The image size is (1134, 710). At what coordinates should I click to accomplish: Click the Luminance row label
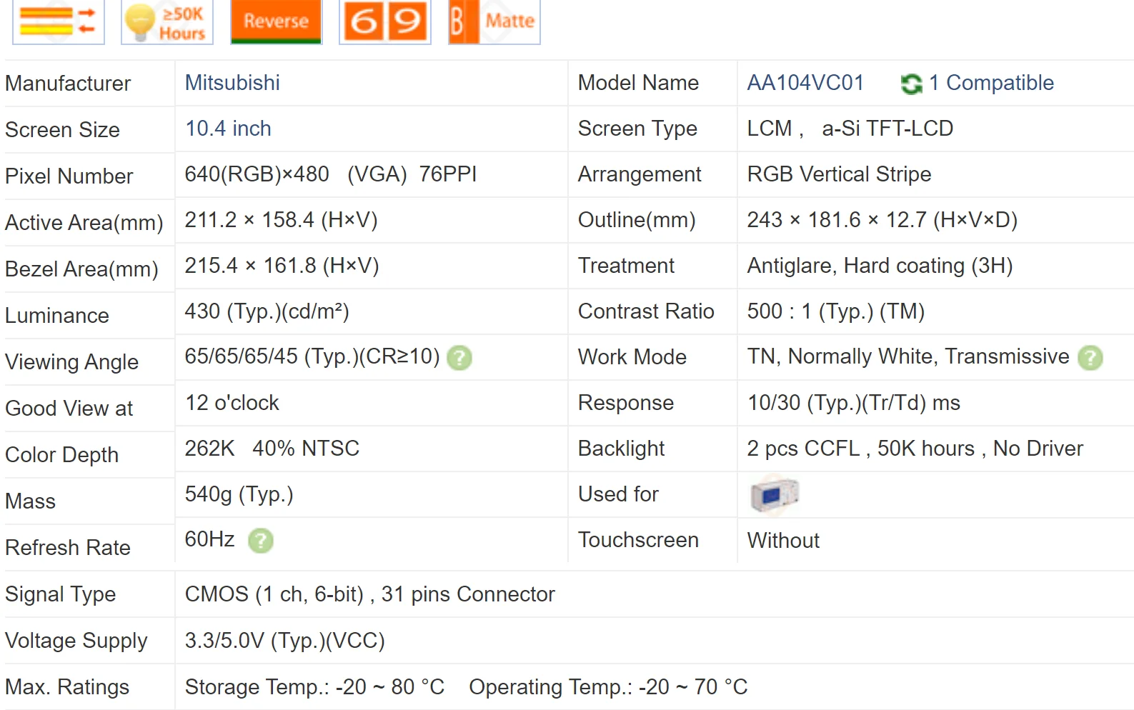57,316
